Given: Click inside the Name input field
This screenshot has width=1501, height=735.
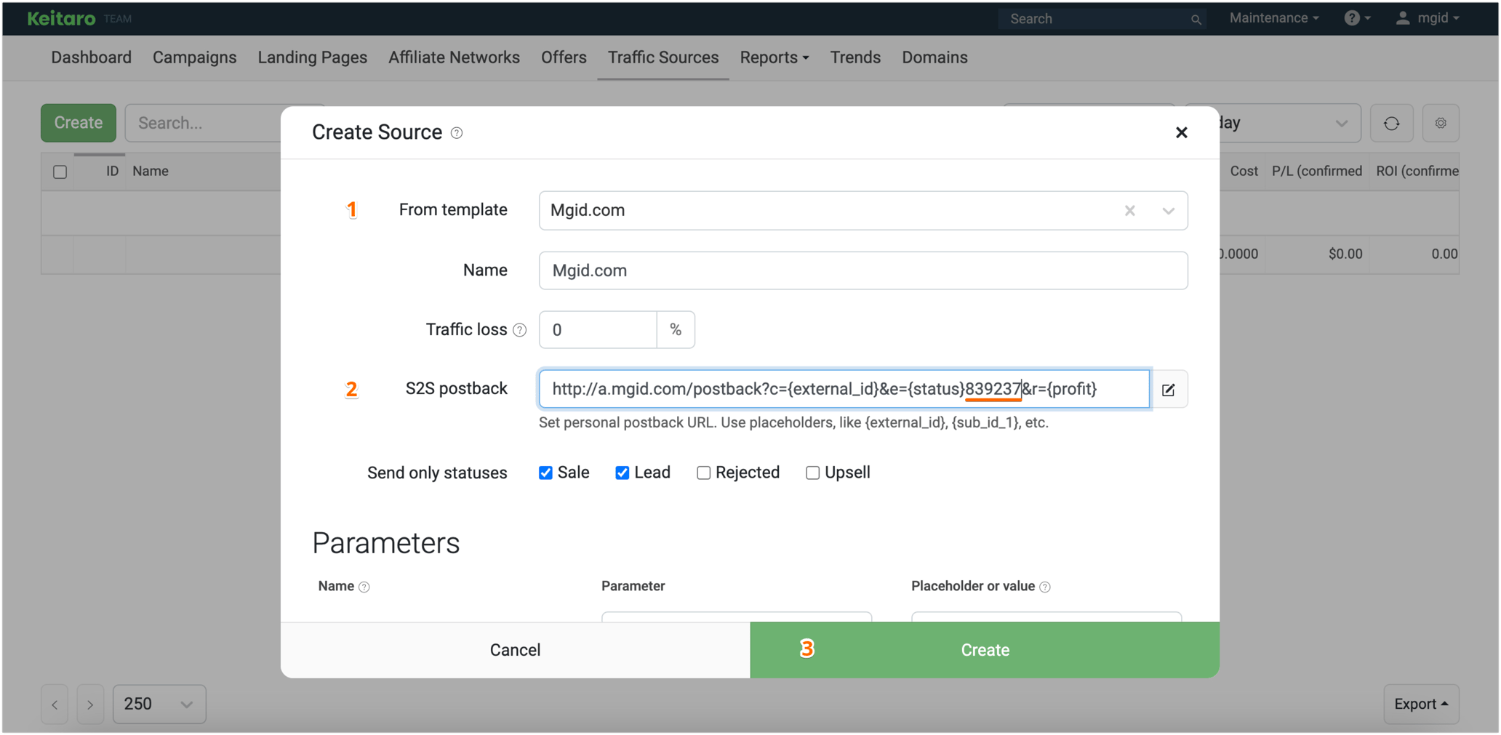Looking at the screenshot, I should [862, 270].
